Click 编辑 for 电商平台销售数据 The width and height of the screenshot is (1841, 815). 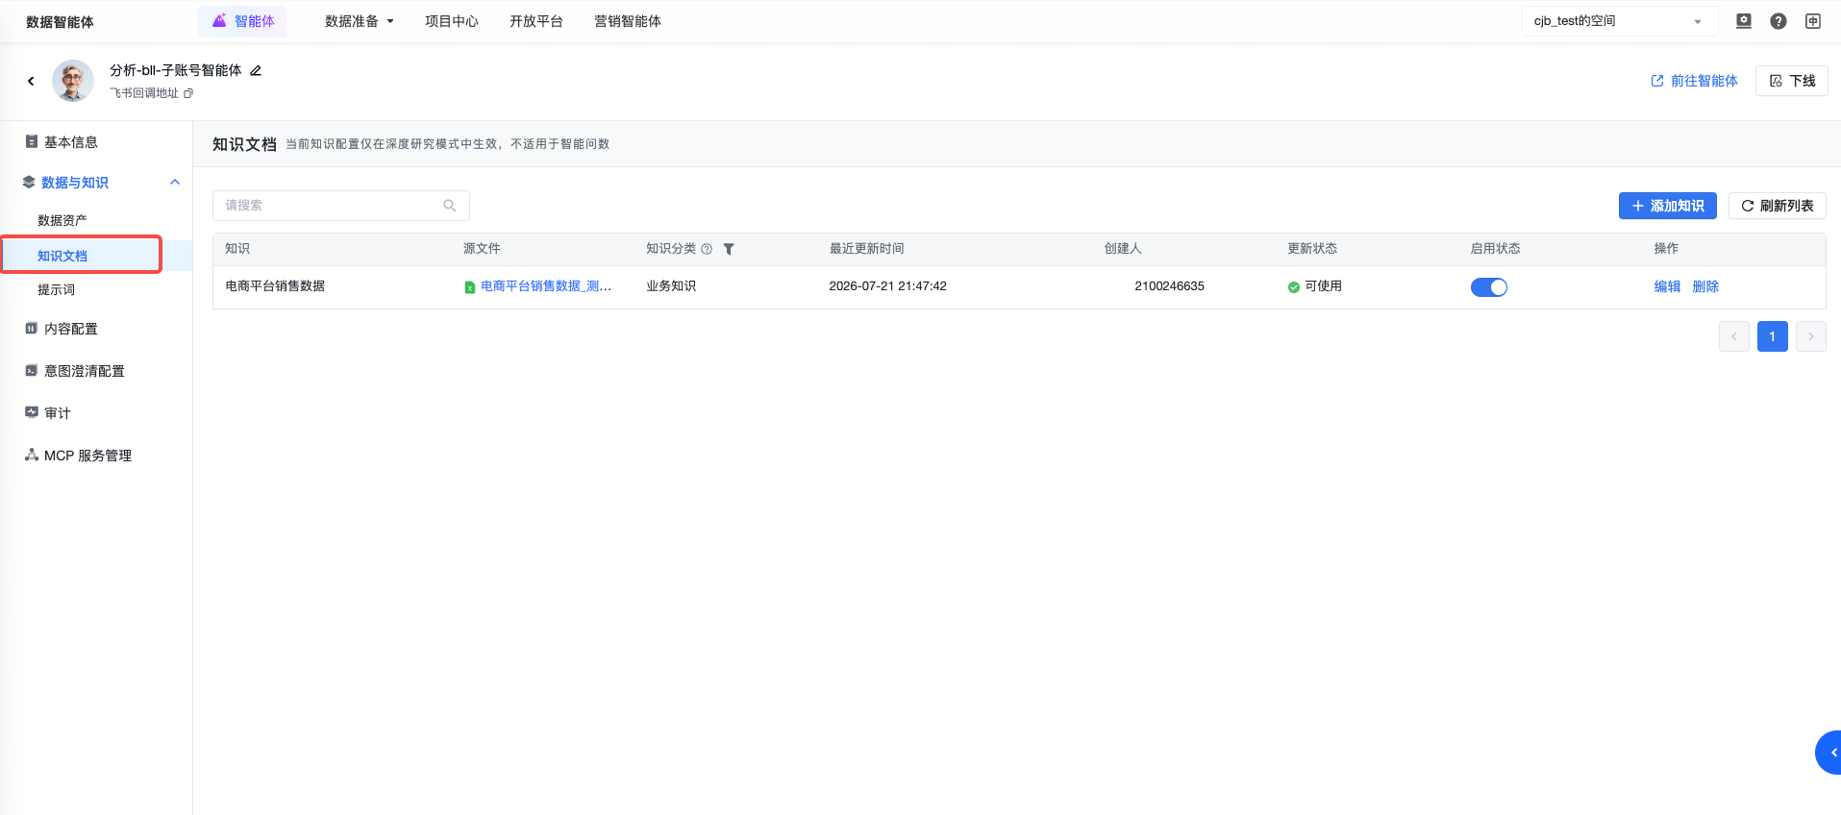(x=1667, y=286)
